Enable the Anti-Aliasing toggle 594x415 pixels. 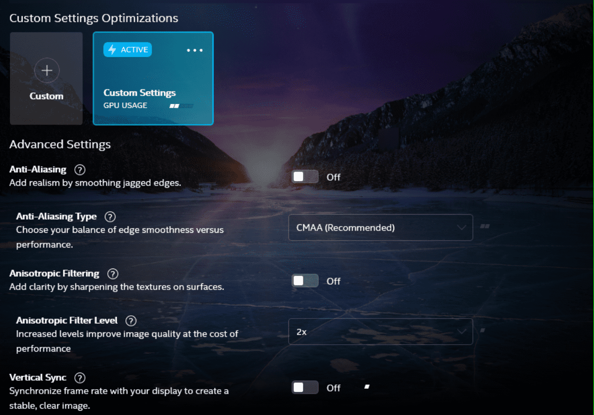click(x=305, y=176)
